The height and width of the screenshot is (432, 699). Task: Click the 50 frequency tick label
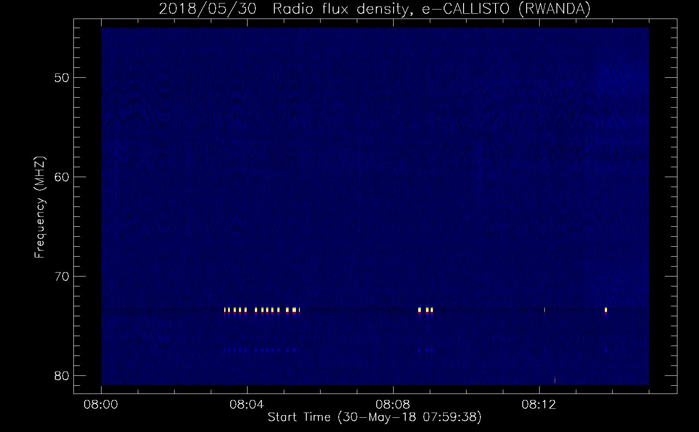pyautogui.click(x=62, y=78)
